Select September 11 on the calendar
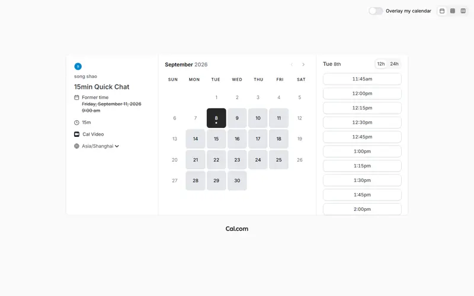 pyautogui.click(x=278, y=118)
